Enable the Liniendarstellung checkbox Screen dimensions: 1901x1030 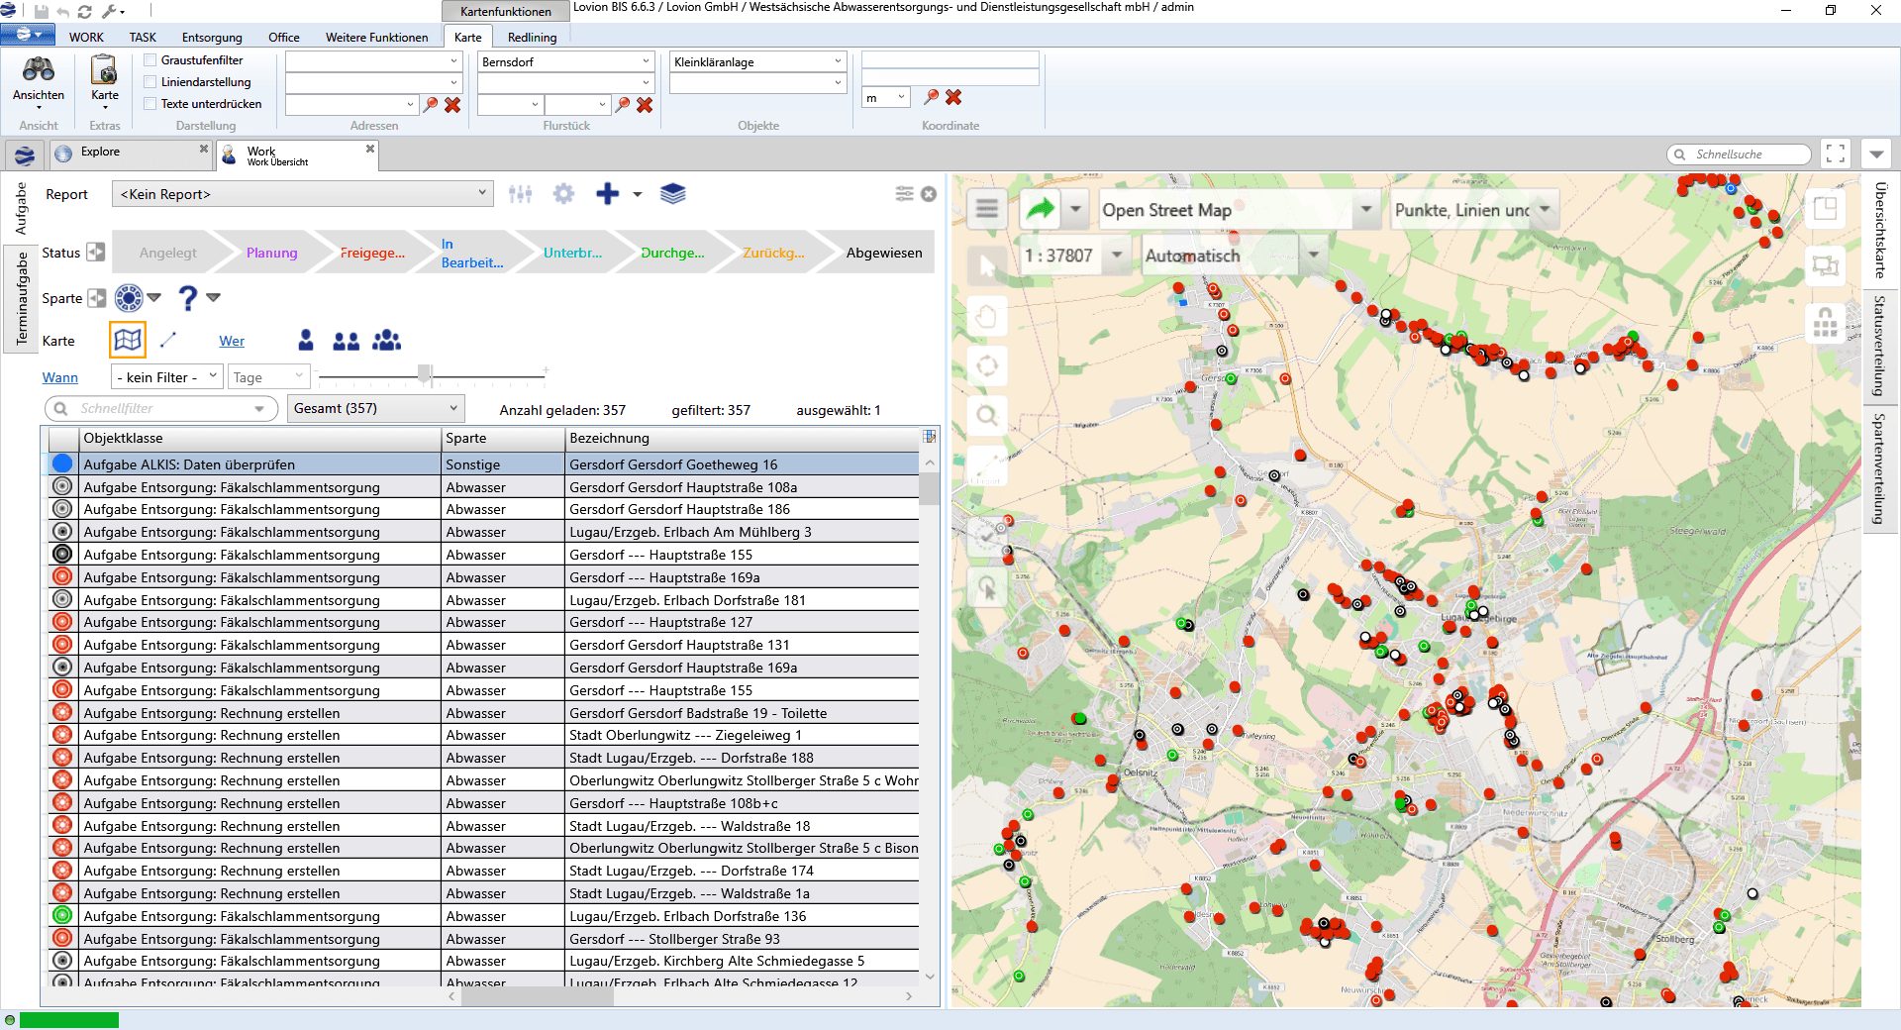point(150,82)
